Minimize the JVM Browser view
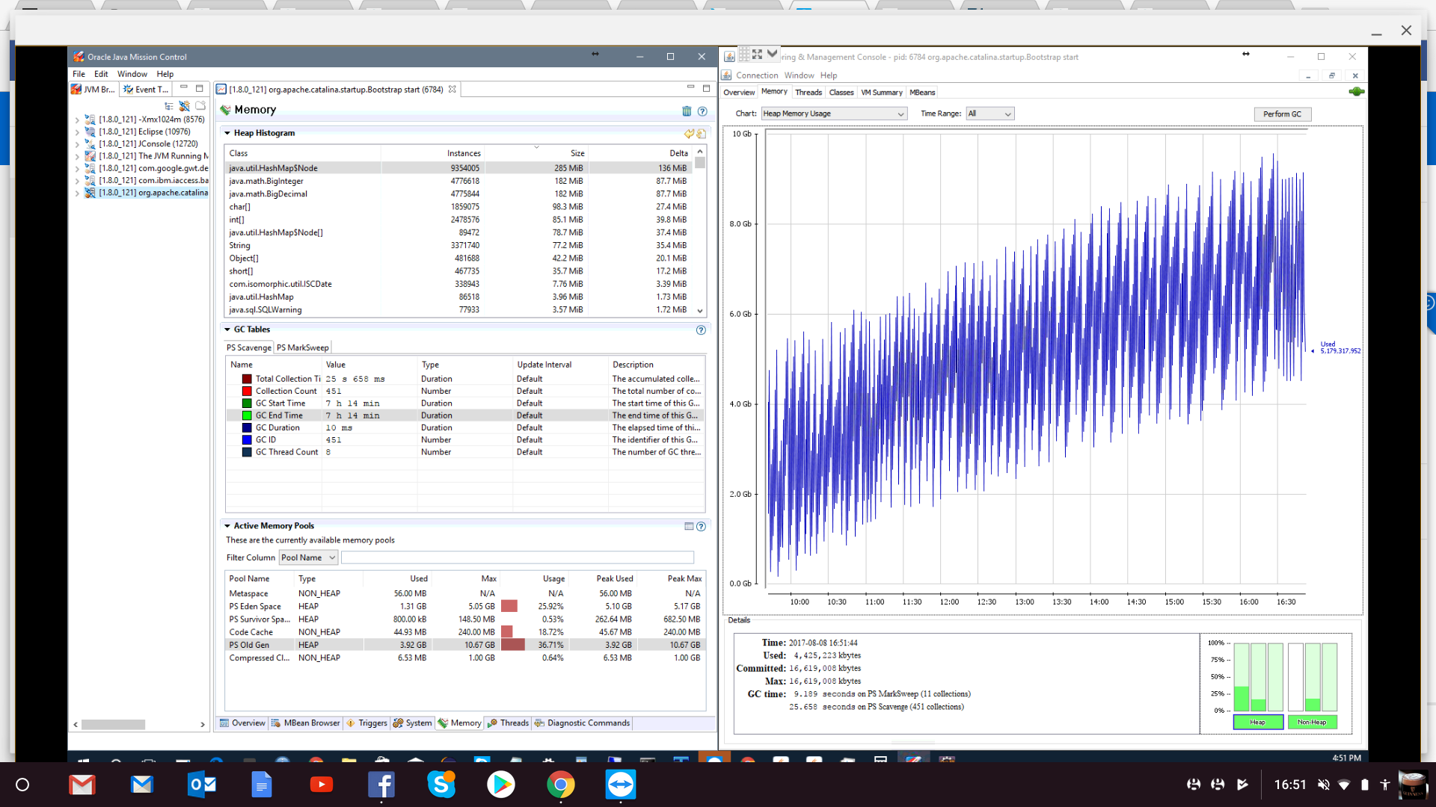 [x=183, y=88]
